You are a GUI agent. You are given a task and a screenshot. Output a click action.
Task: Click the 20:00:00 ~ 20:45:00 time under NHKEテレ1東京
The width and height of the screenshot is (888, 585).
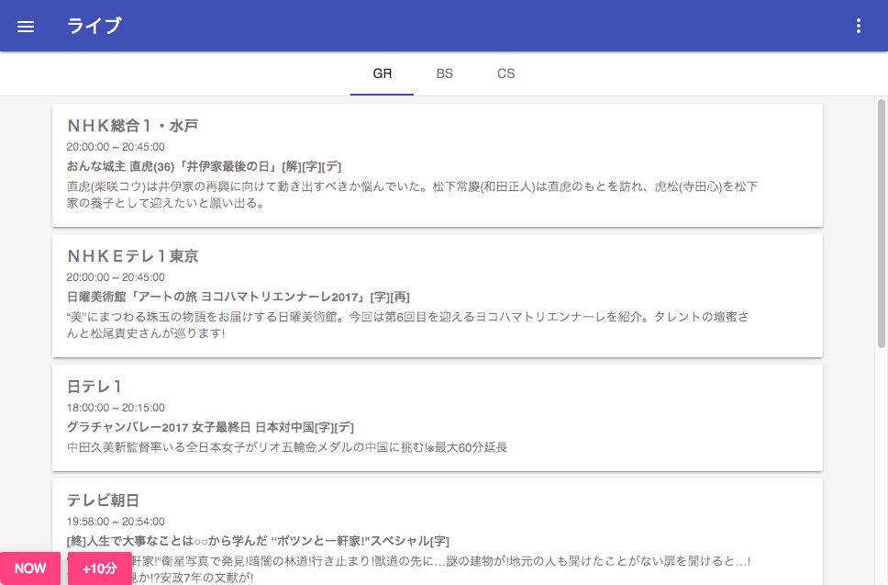click(x=116, y=277)
